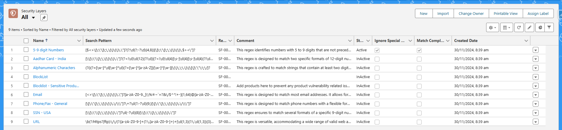
Task: Sort by the Comment column header
Action: click(245, 41)
